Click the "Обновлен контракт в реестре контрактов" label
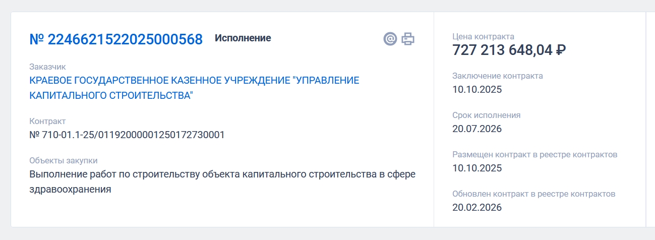Screen dimensions: 655x240 click(534, 194)
